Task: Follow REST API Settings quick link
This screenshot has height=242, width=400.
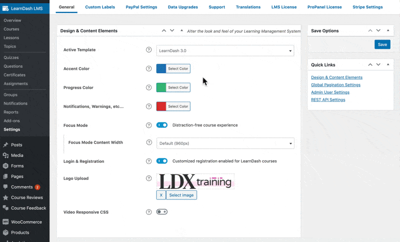Action: click(328, 100)
